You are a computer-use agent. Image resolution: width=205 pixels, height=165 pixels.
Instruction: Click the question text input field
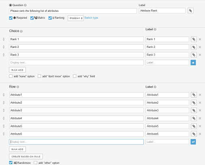73,11
